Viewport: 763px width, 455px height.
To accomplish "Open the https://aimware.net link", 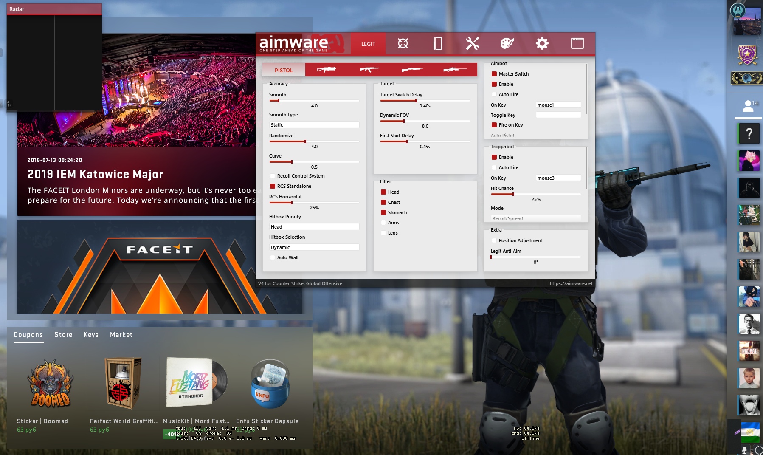I will (571, 283).
